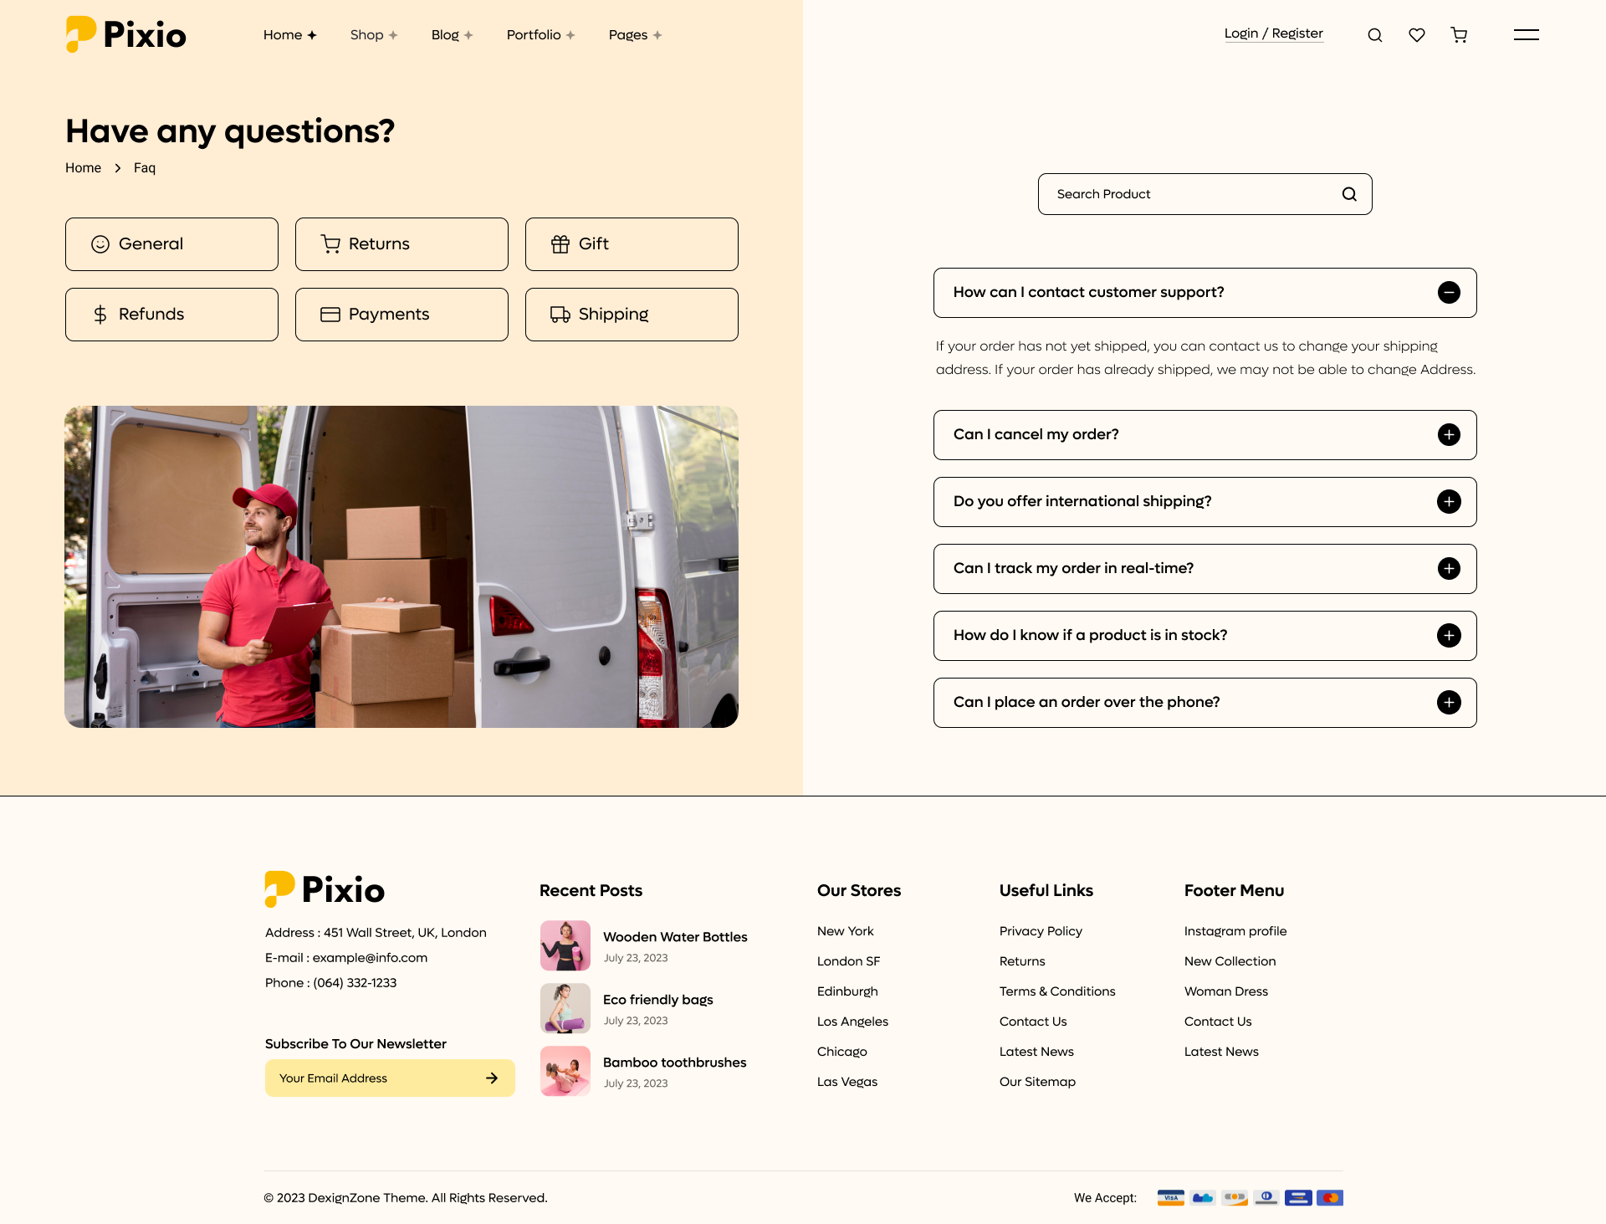Click the Pixio logo in the header
1606x1224 pixels.
pyautogui.click(x=125, y=34)
